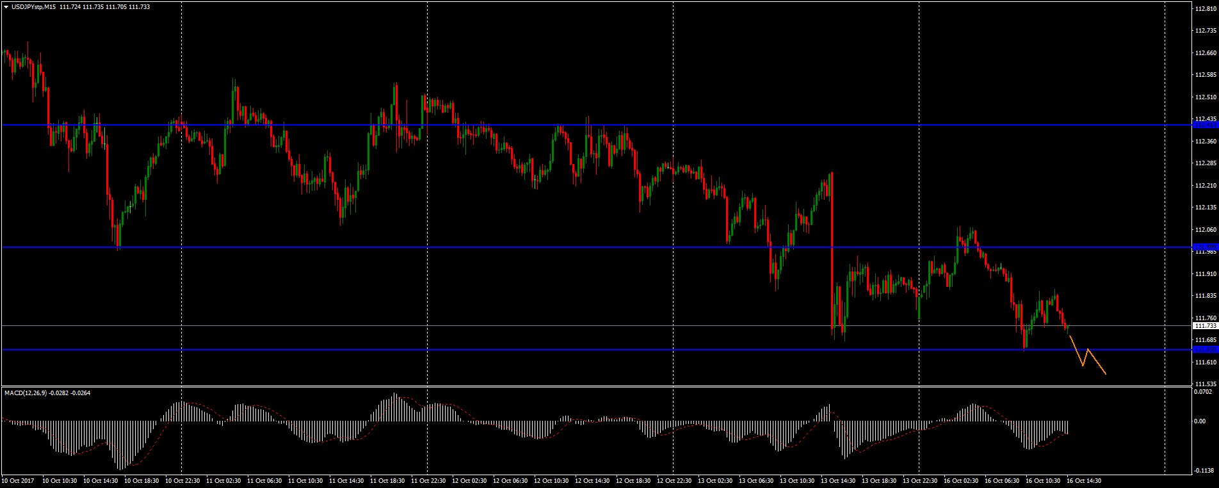
Task: Click the 111.760 price scale value
Action: pyautogui.click(x=1205, y=318)
